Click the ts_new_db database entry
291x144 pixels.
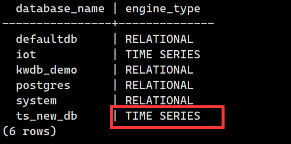46,116
